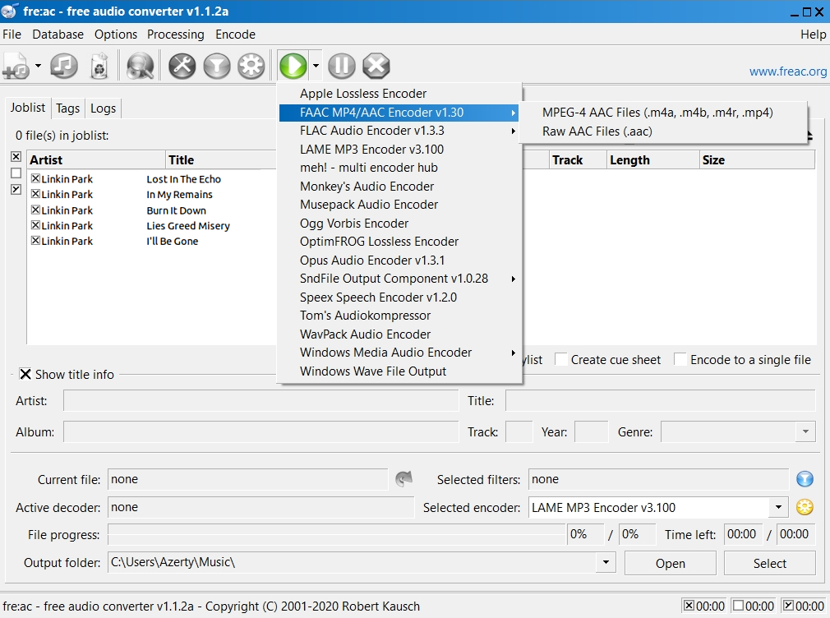Click the CD database query icon
Image resolution: width=830 pixels, height=618 pixels.
pos(141,66)
